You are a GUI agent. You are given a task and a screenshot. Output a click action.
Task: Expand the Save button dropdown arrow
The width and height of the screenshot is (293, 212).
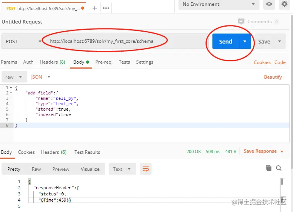[280, 41]
